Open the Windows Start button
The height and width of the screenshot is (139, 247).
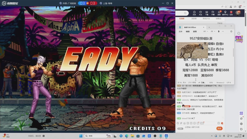pos(81,136)
